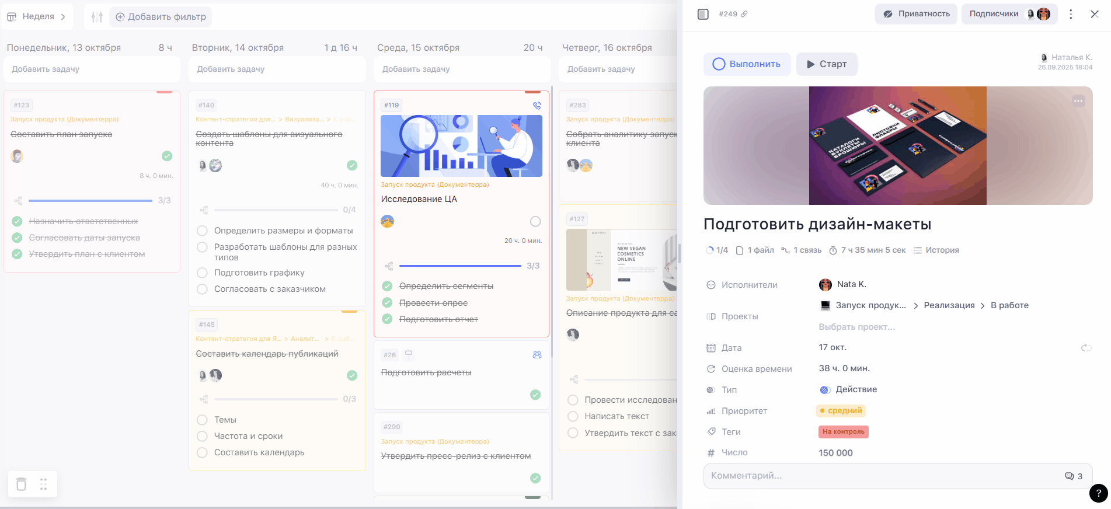Click the repeat icon in the date row

point(1086,348)
